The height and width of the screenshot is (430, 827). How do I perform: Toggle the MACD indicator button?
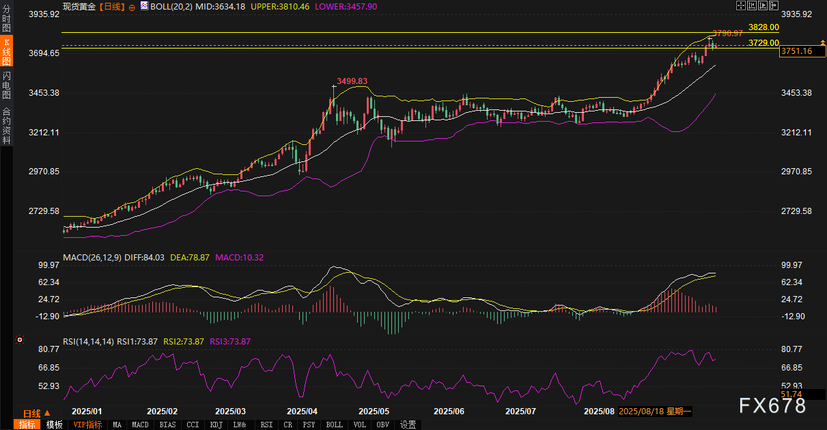click(x=140, y=425)
